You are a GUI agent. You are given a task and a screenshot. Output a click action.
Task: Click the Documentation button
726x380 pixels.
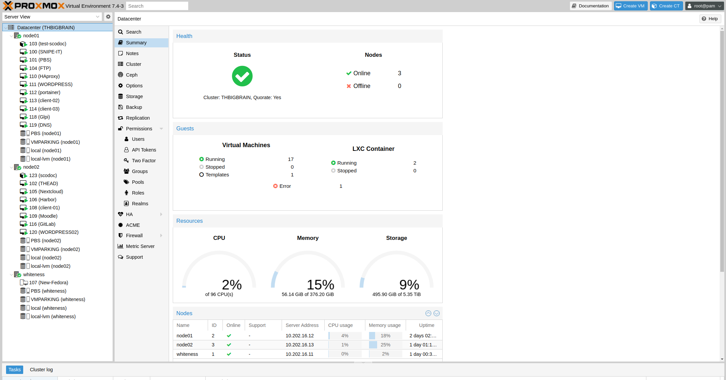(x=591, y=6)
